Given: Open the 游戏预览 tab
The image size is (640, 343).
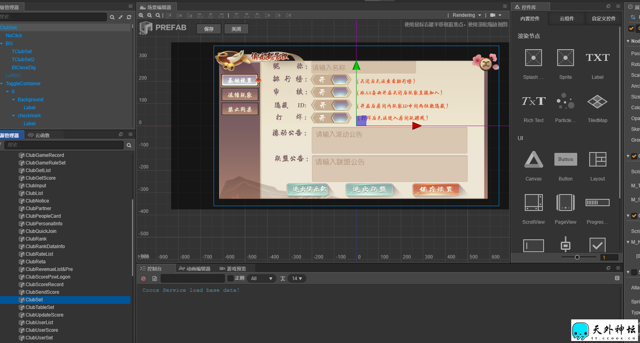Looking at the screenshot, I should click(x=233, y=269).
